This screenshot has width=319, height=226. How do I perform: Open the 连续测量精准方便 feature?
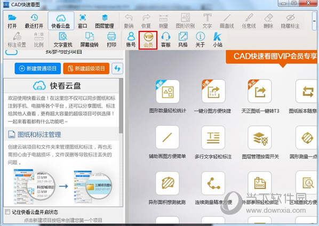click(x=213, y=183)
